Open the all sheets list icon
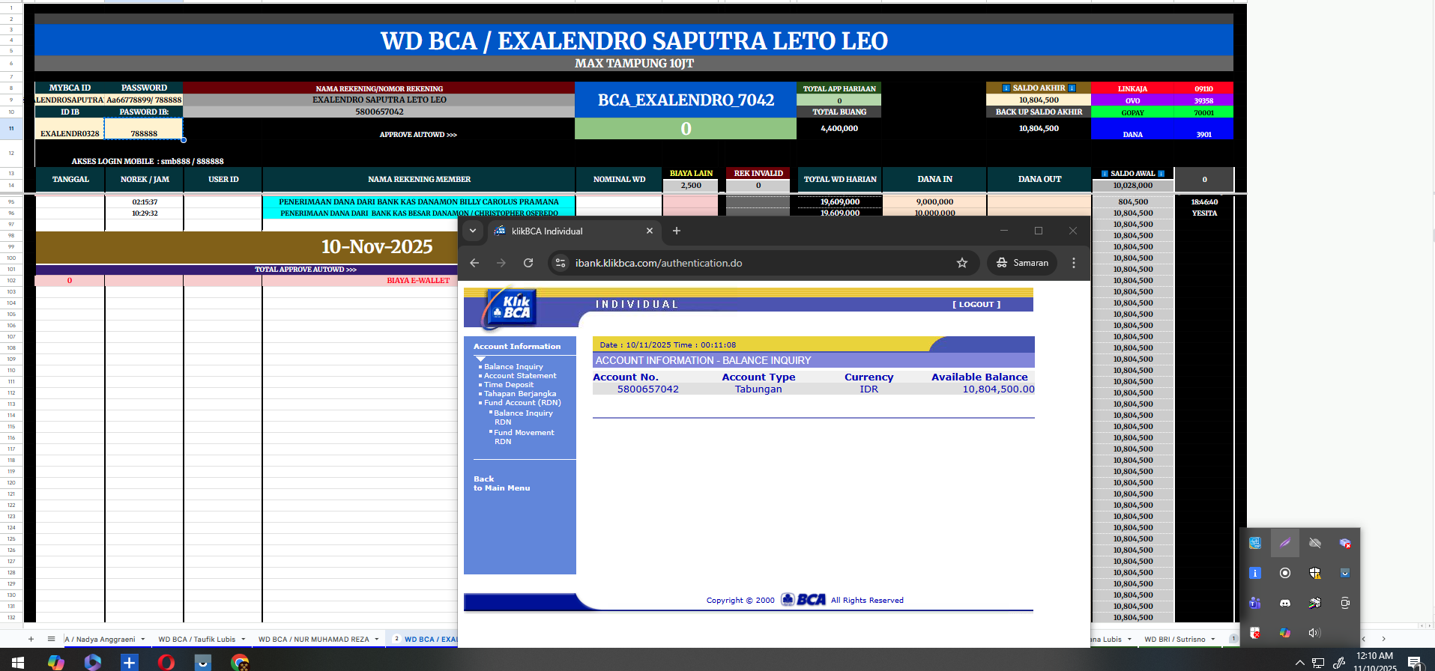 (51, 639)
